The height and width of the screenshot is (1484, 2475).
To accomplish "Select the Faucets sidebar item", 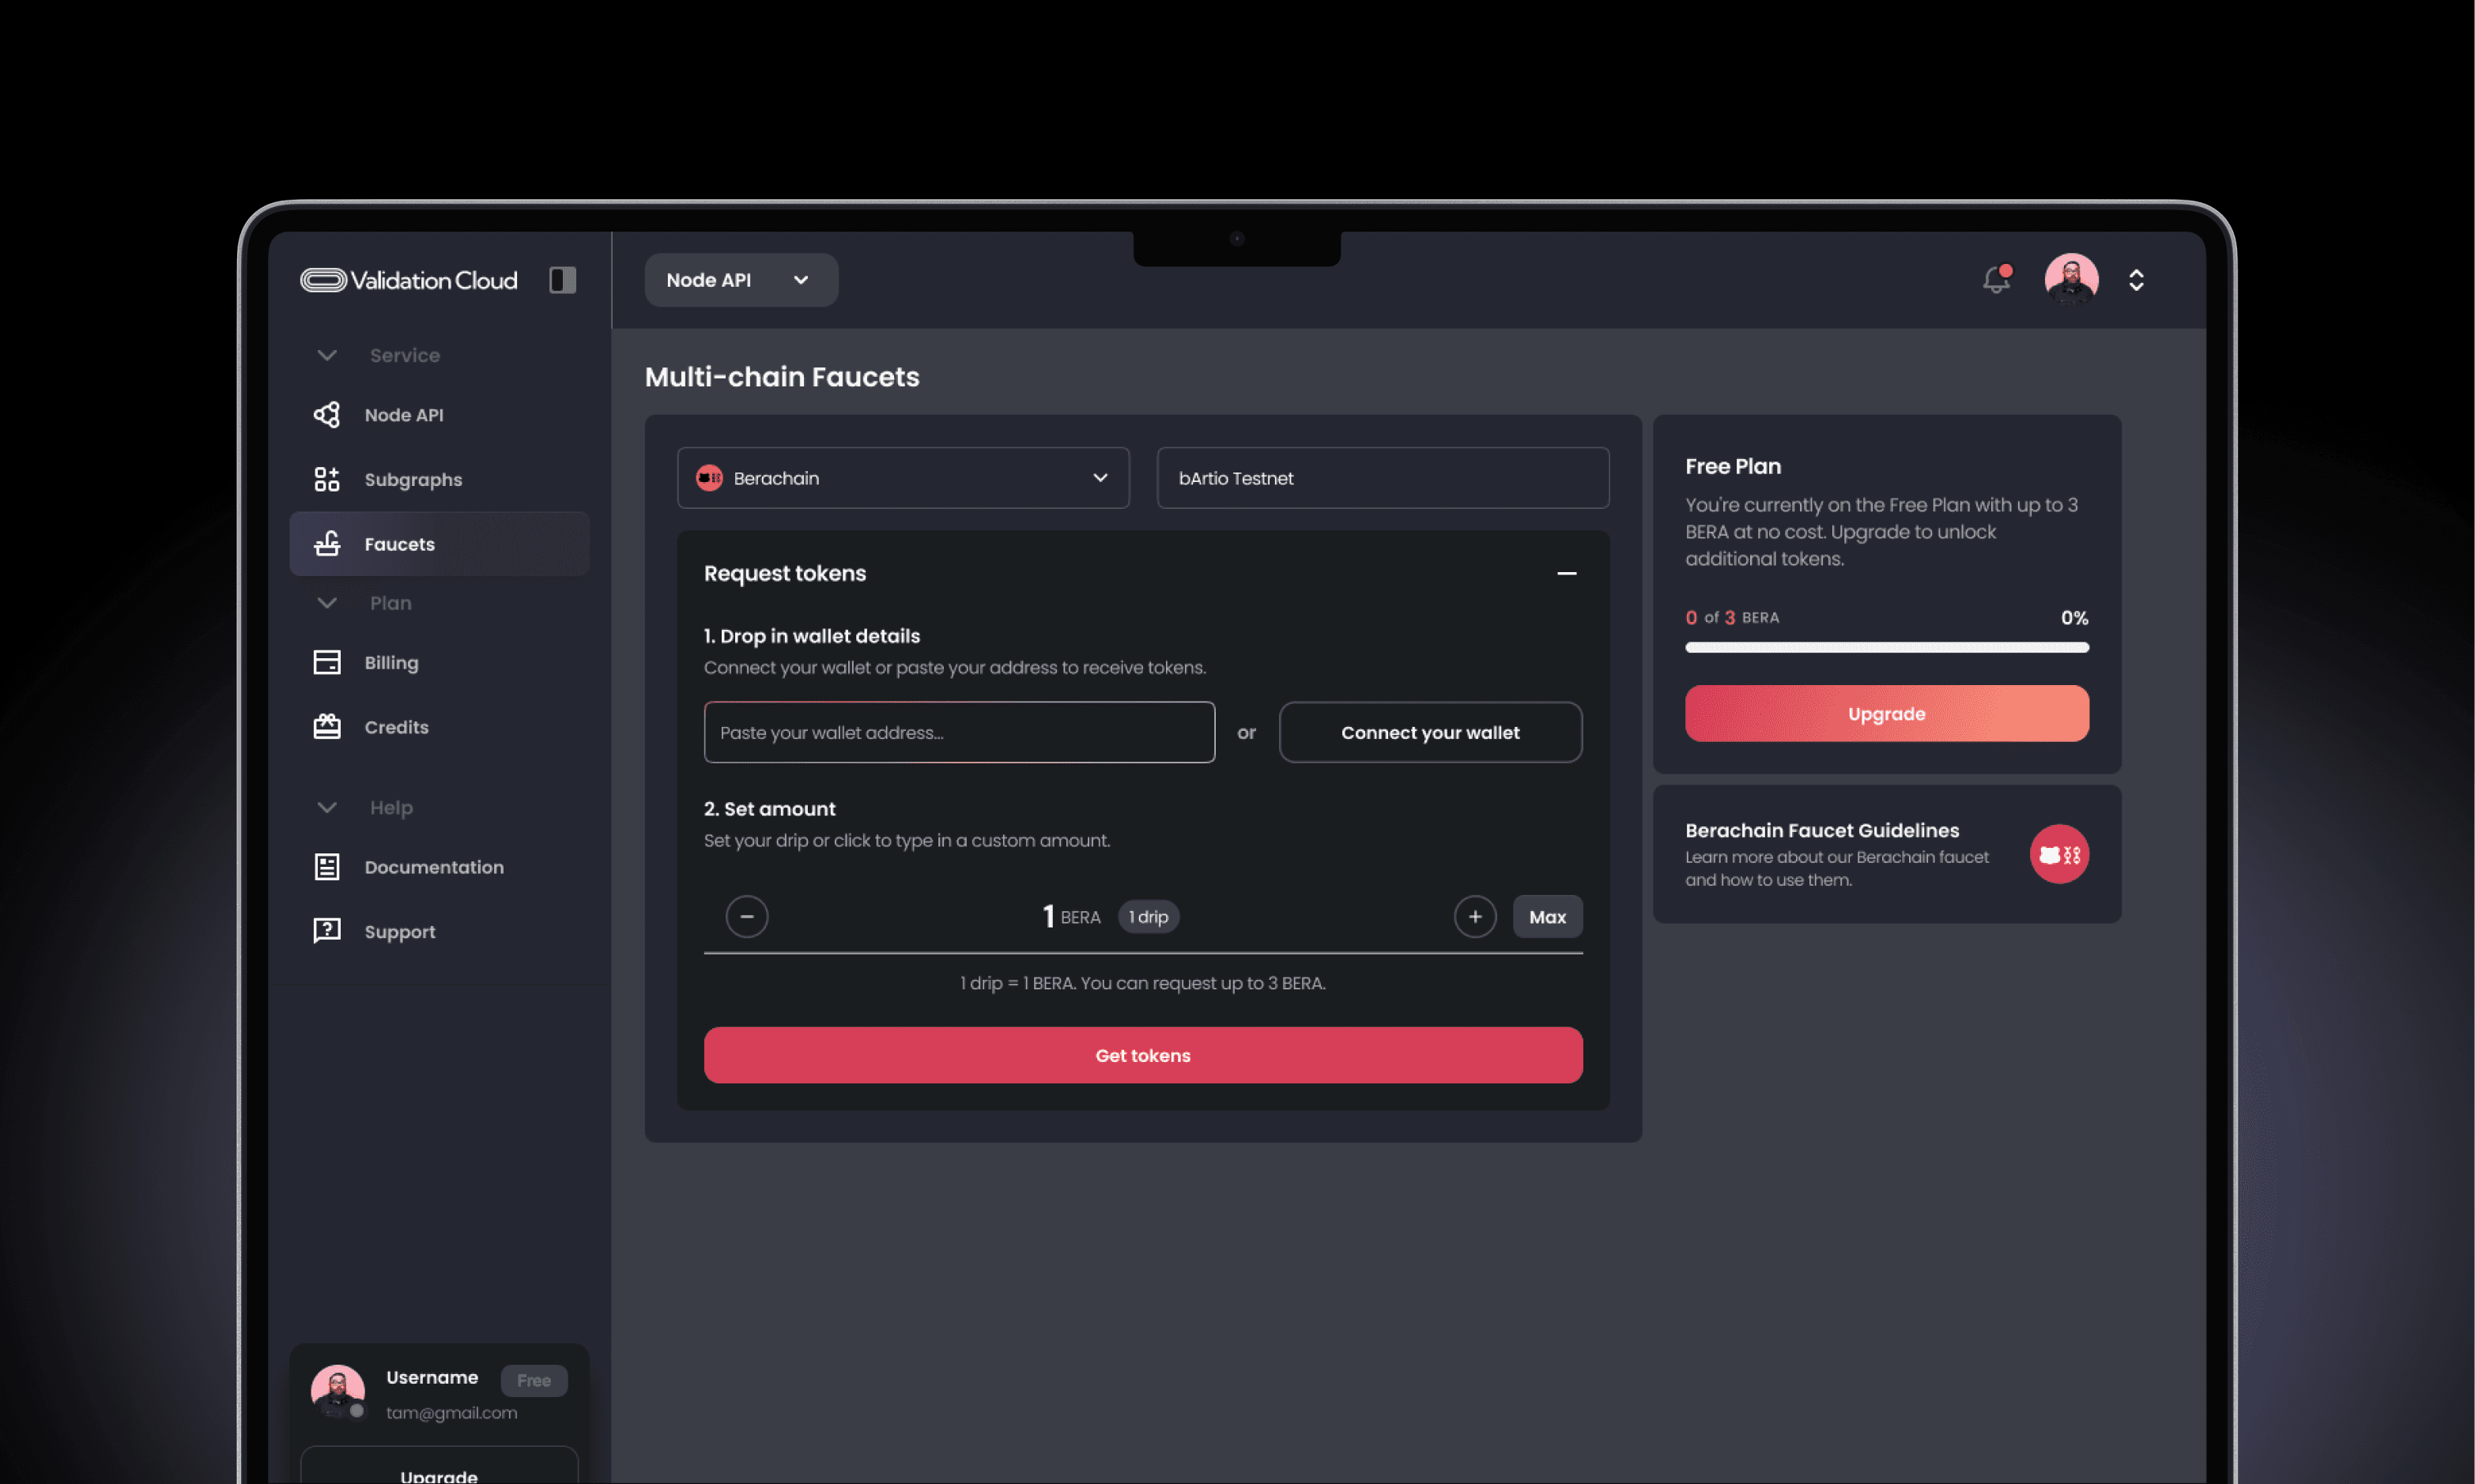I will 399,544.
